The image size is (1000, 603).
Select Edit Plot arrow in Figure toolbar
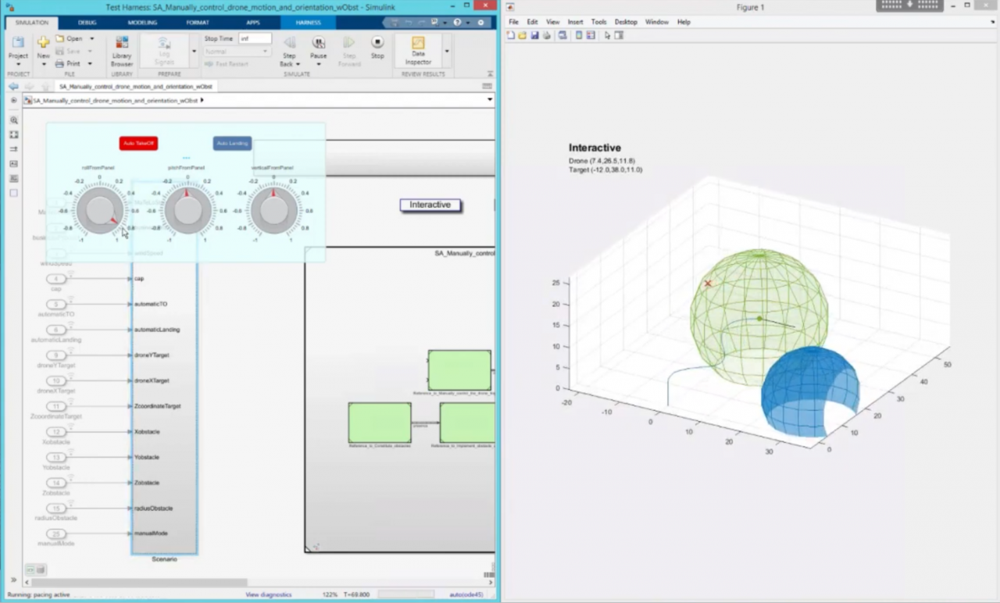click(607, 35)
